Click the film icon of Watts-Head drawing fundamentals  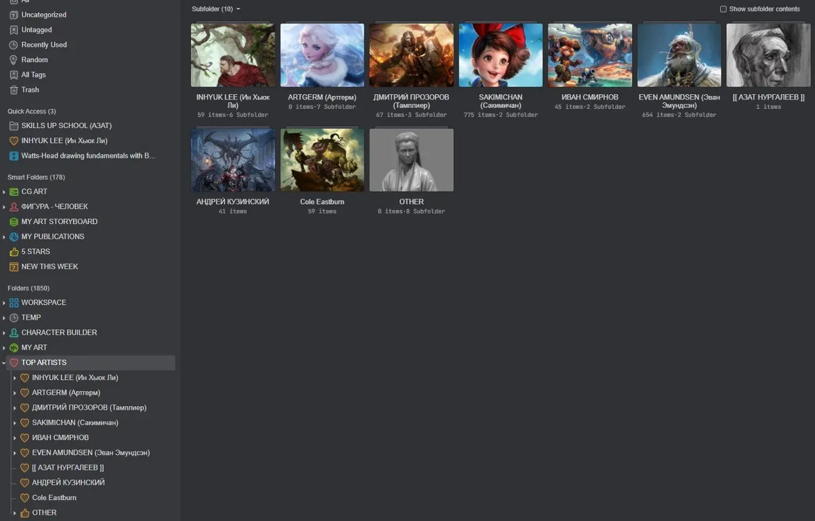click(x=14, y=156)
